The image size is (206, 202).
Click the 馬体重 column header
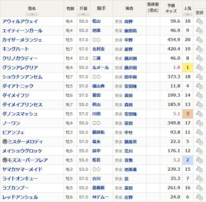153,8
